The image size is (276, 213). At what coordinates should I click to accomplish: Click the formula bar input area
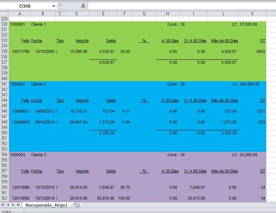[x=182, y=6]
